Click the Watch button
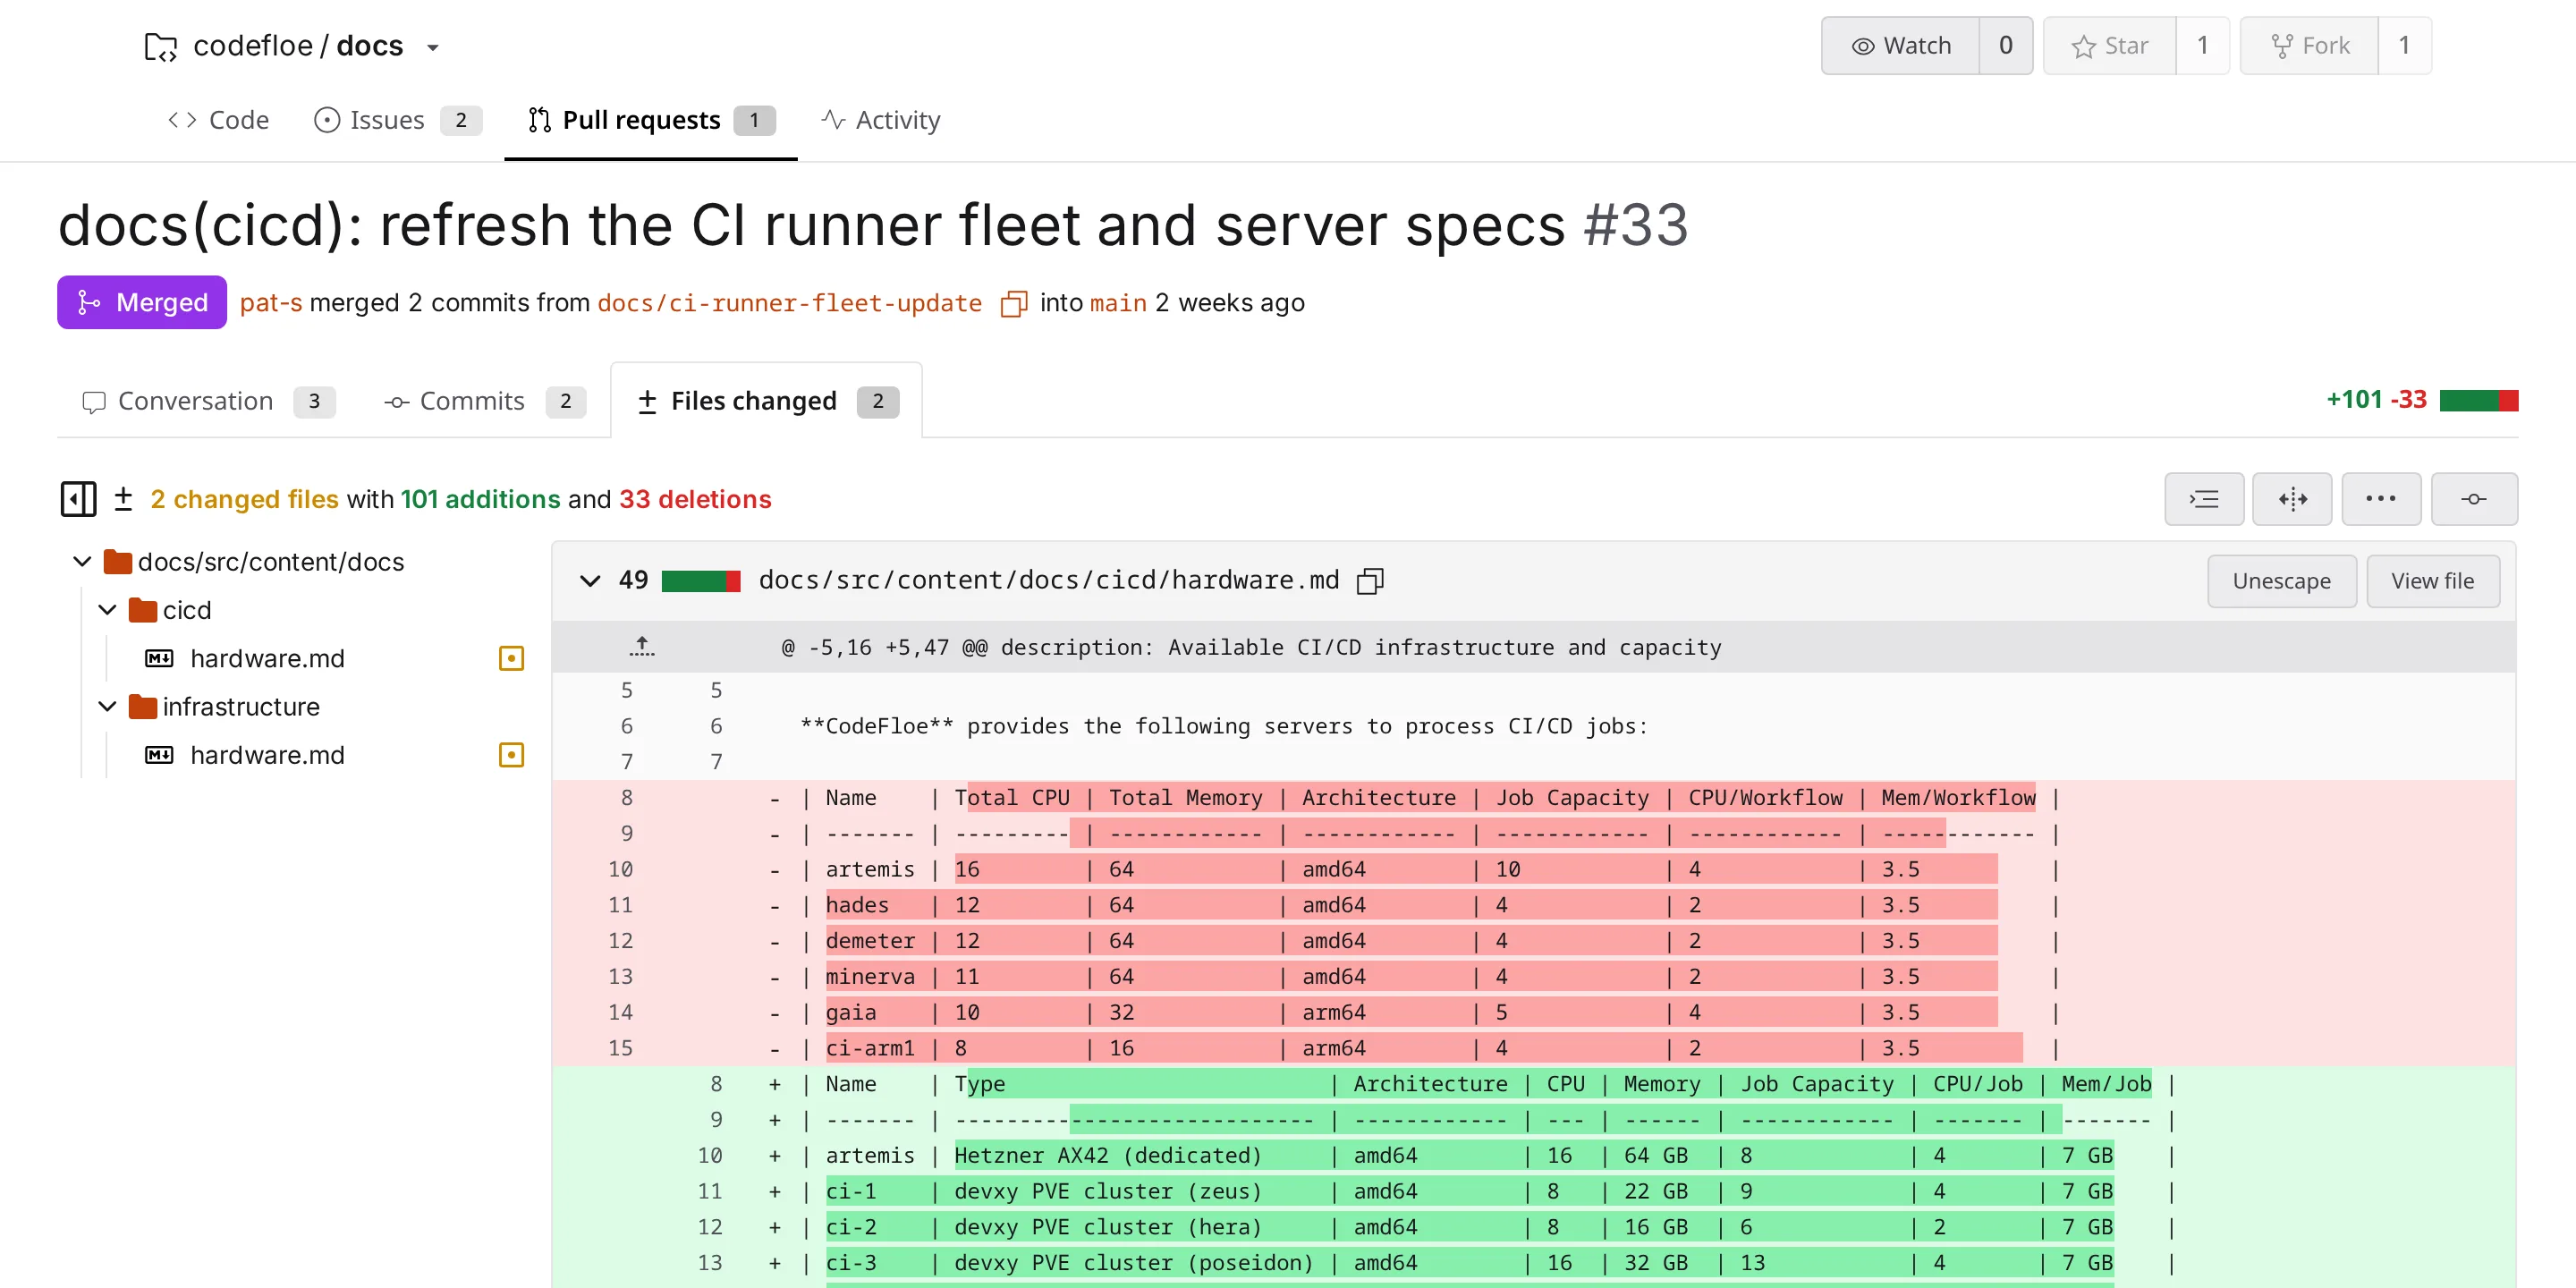 click(x=1900, y=46)
